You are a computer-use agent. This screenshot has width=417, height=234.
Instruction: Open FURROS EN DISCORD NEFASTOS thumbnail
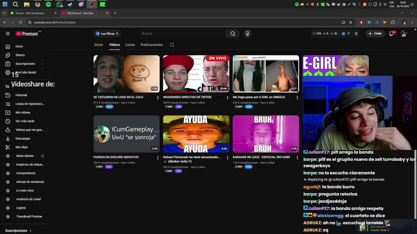(126, 134)
